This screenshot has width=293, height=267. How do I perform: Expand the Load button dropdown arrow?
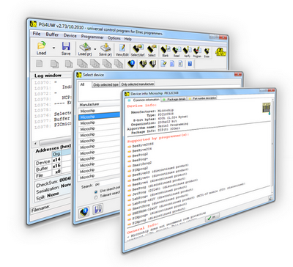(54, 48)
